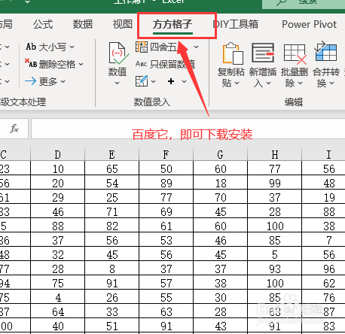Switch to the 数据 tab
The height and width of the screenshot is (334, 345).
[x=83, y=24]
